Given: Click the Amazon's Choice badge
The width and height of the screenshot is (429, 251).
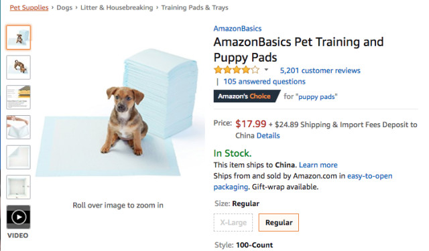Looking at the screenshot, I should point(247,96).
